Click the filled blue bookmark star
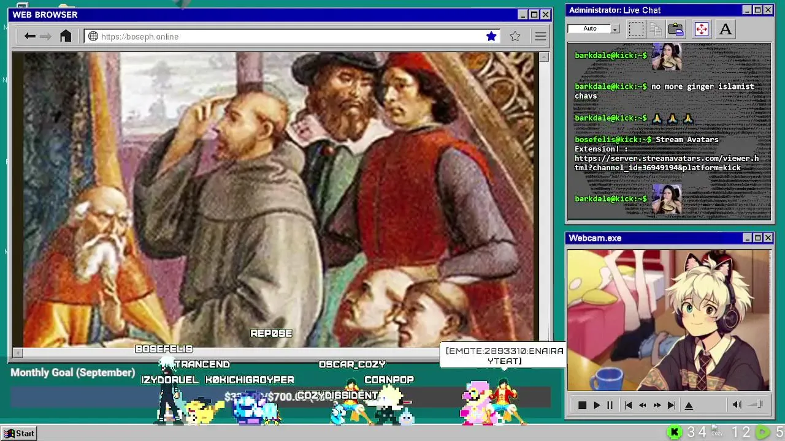 click(491, 36)
